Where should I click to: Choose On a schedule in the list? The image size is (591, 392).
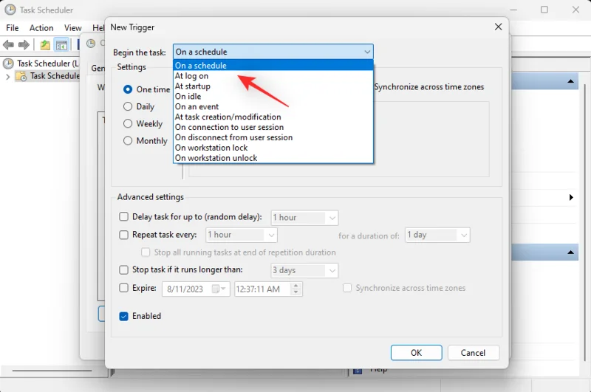click(273, 66)
